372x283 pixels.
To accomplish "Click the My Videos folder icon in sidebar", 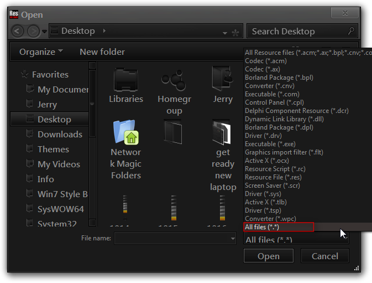I will [x=30, y=163].
